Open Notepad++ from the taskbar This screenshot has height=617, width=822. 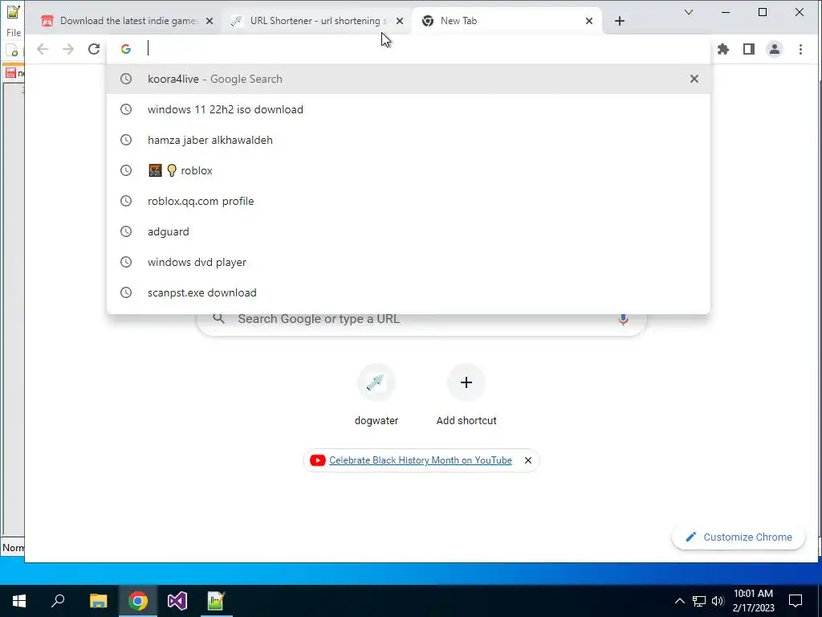pyautogui.click(x=216, y=601)
